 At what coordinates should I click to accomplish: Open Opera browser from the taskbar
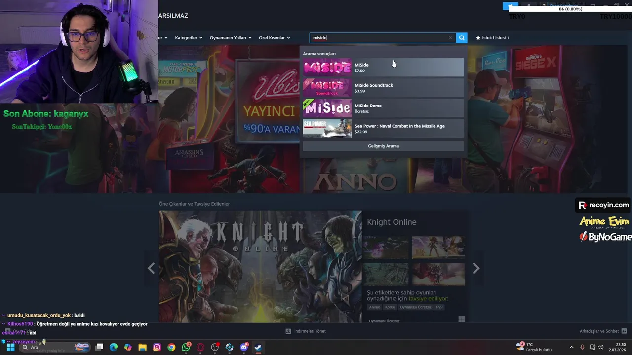(200, 347)
